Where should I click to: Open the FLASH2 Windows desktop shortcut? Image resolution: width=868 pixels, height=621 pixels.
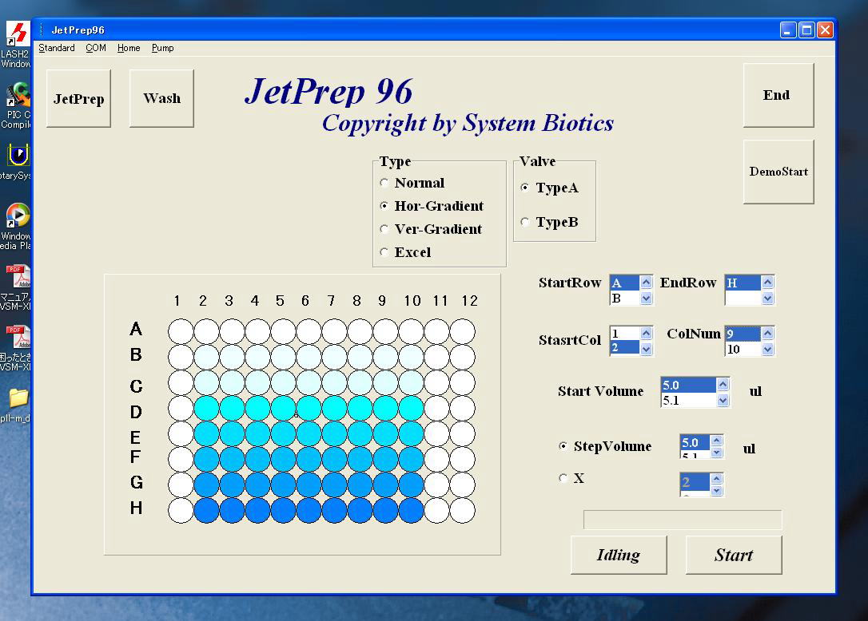click(x=17, y=44)
